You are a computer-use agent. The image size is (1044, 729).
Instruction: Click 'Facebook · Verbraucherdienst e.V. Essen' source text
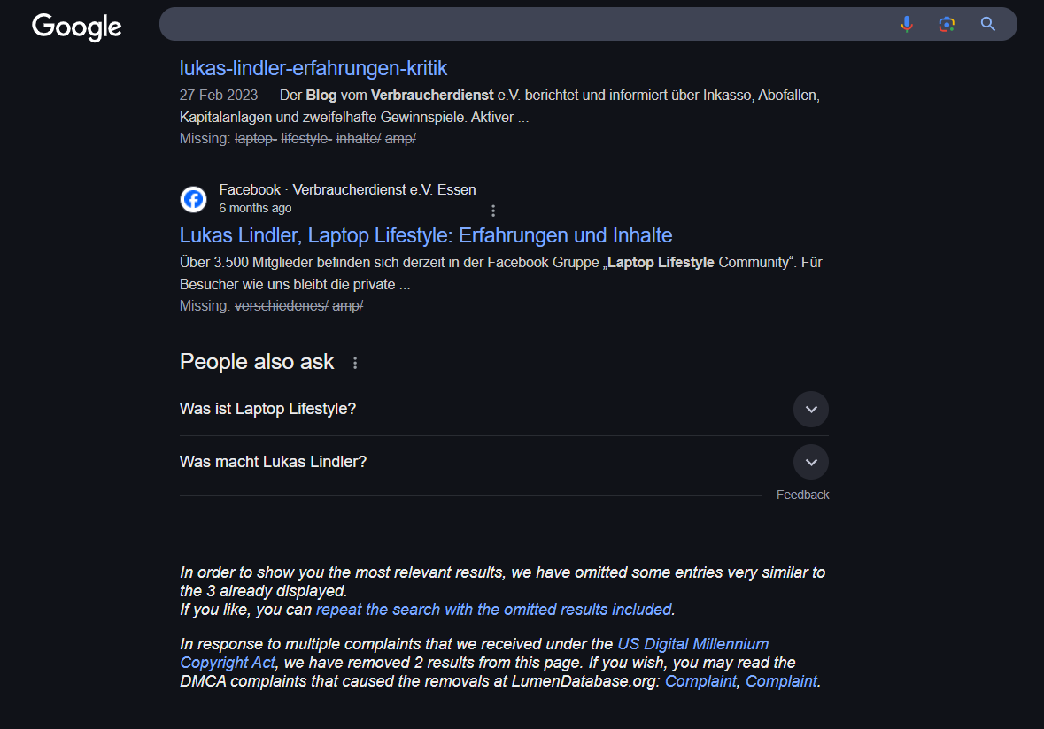coord(347,190)
